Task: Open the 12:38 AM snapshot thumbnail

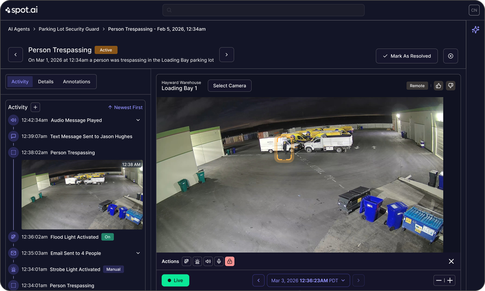Action: [82, 195]
